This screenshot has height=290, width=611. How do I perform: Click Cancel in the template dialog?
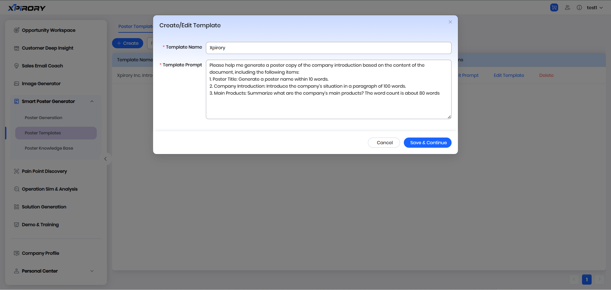(384, 143)
